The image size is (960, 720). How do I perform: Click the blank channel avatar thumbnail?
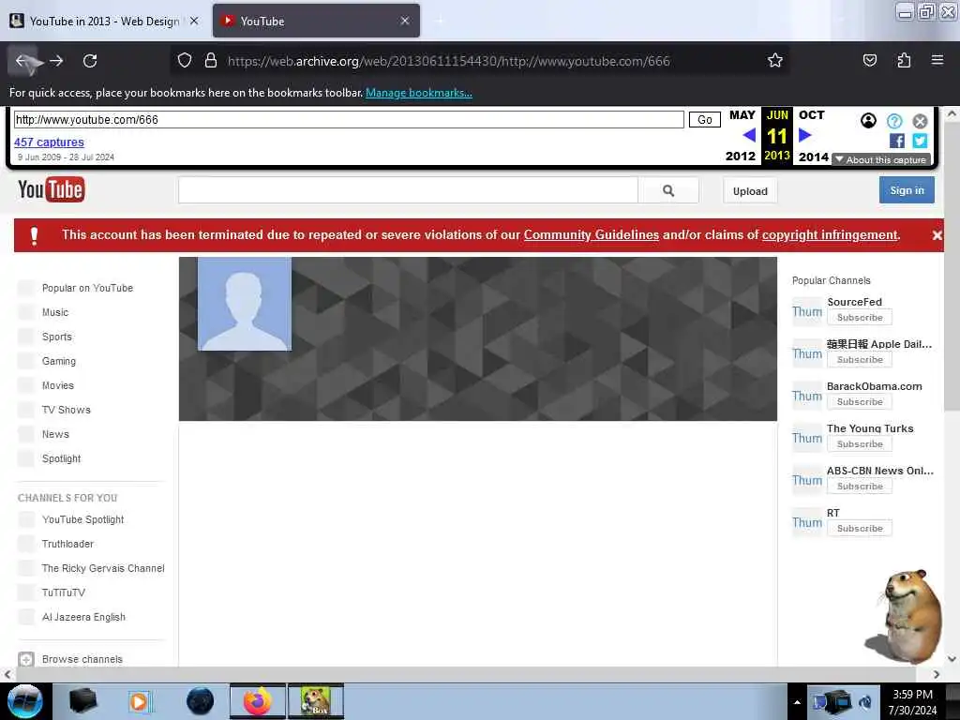coord(245,304)
